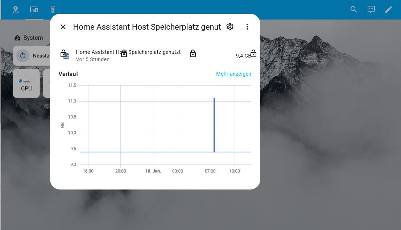This screenshot has height=230, width=401.
Task: Click the Home Assistant logo by System
Action: pyautogui.click(x=17, y=38)
